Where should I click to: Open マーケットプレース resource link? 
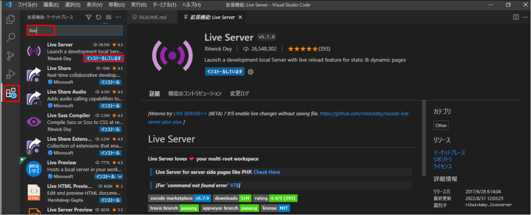click(x=449, y=153)
